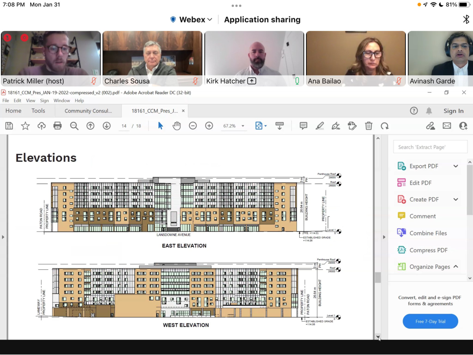Open the find text magnifier tool
Screen dimensions: 473x355
point(74,126)
